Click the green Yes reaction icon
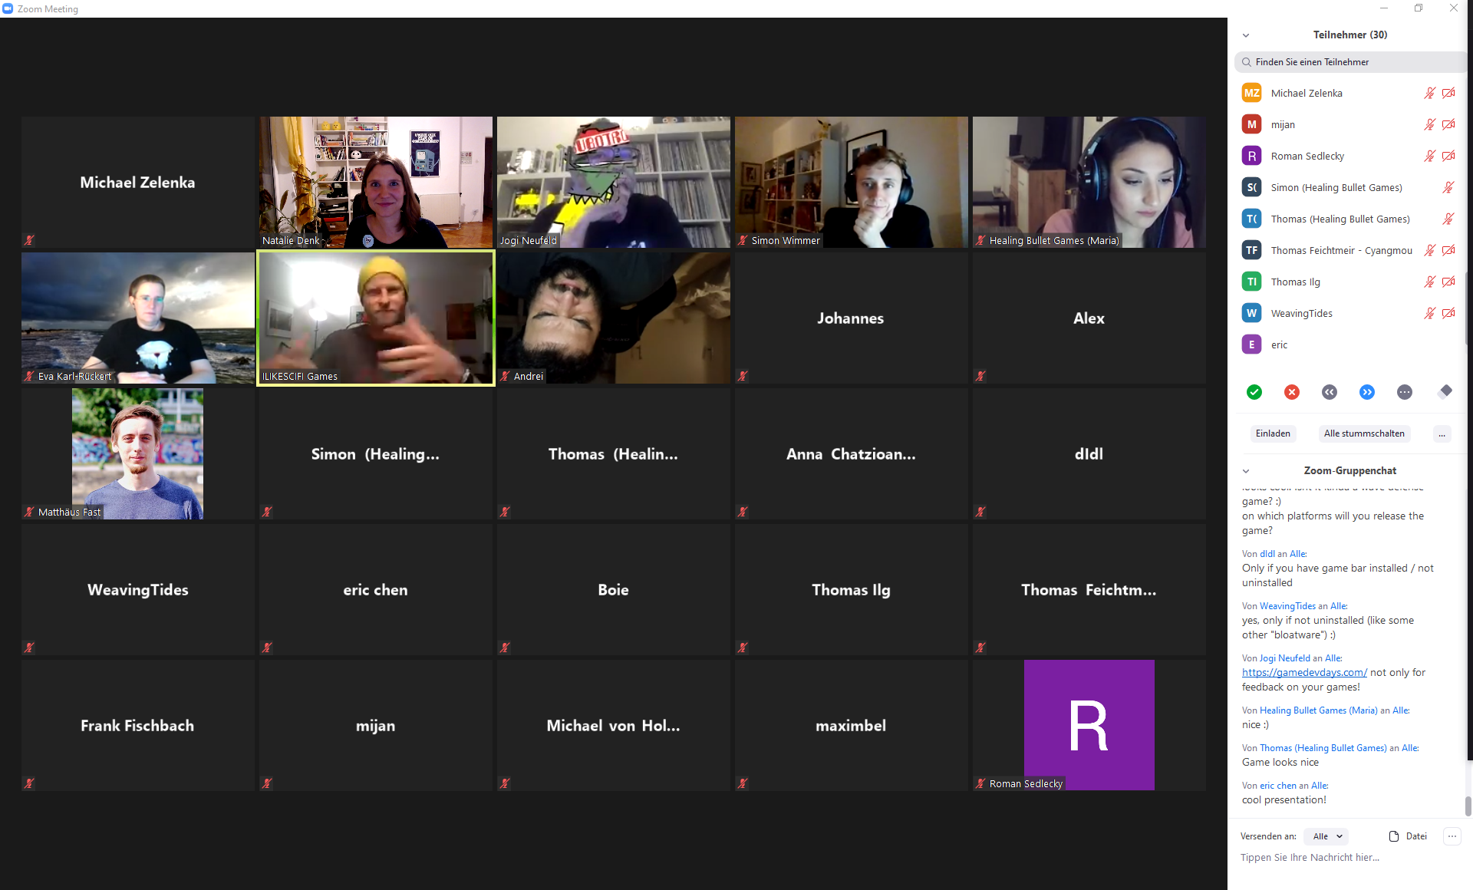 point(1254,392)
